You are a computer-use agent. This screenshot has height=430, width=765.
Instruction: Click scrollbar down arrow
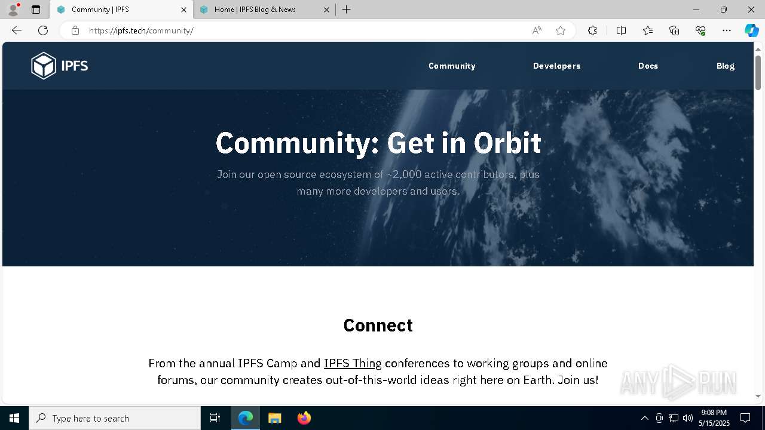click(x=758, y=396)
